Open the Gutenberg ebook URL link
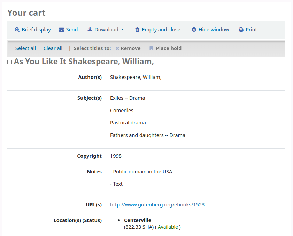This screenshot has width=293, height=236. click(x=157, y=205)
